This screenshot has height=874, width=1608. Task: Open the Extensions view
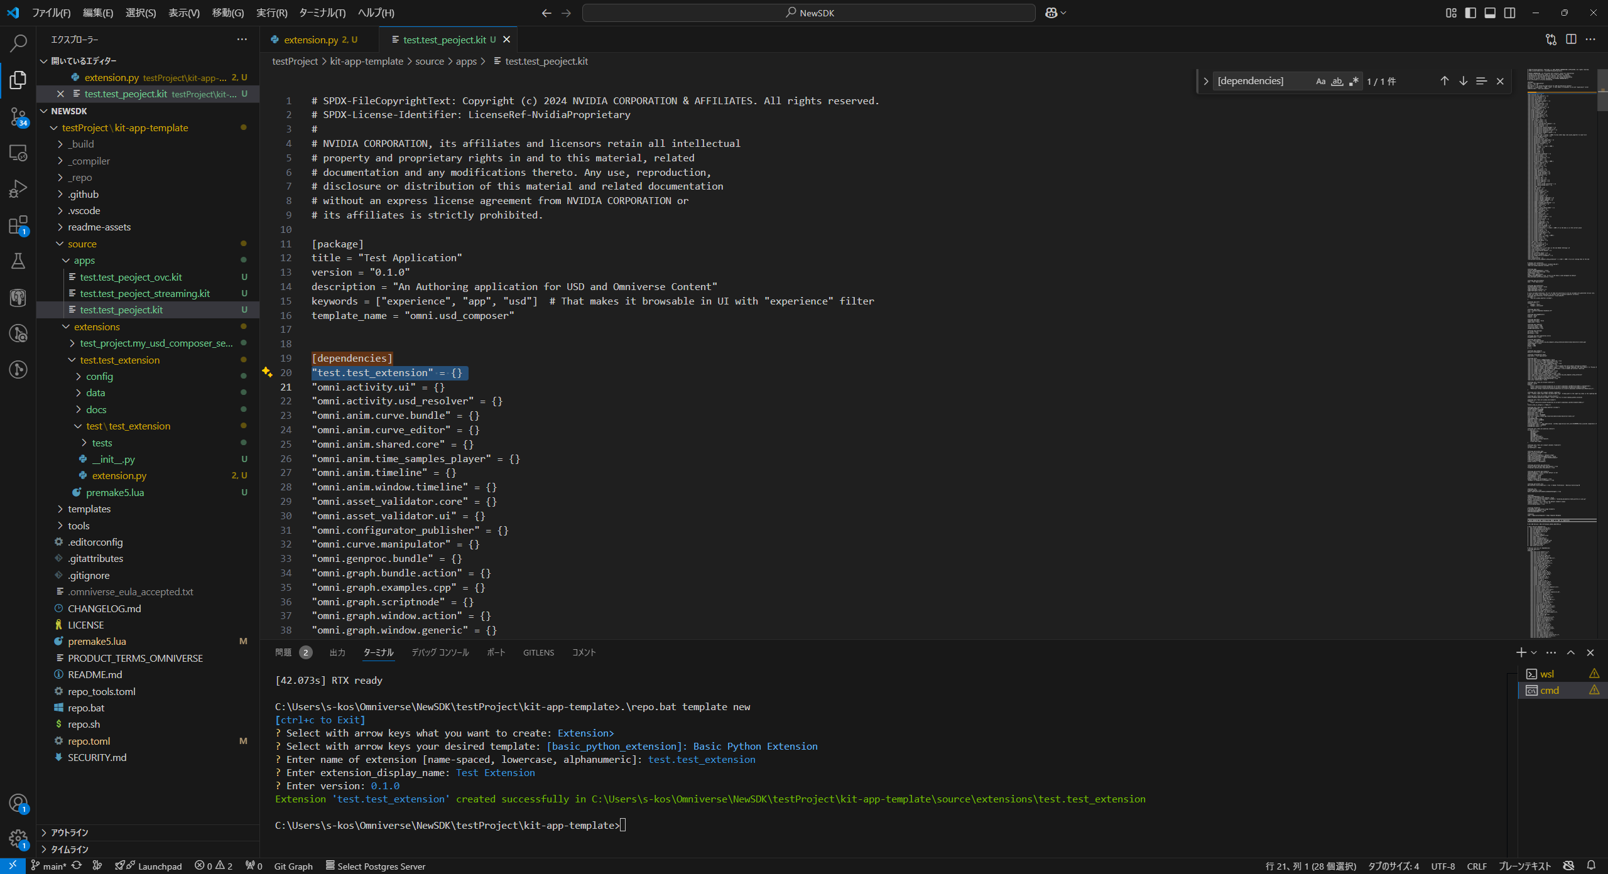point(18,225)
